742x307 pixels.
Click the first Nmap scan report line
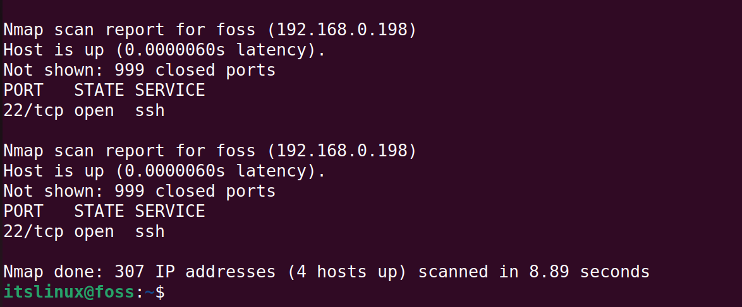(210, 31)
